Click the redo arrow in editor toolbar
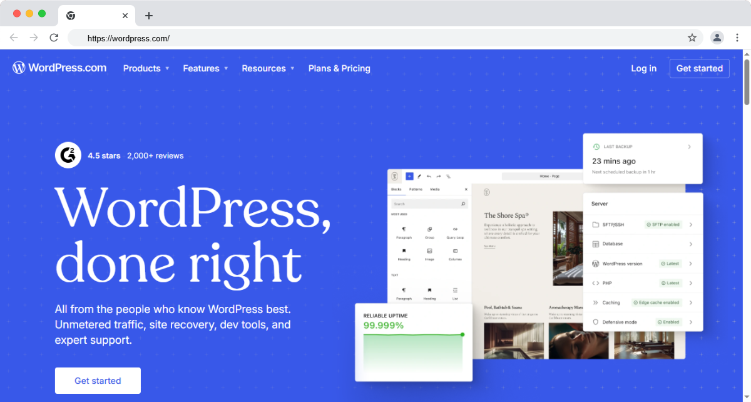The width and height of the screenshot is (751, 402). coord(439,177)
